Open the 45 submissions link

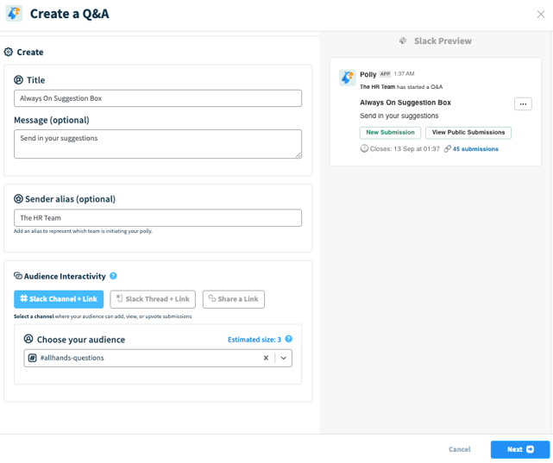coord(475,149)
